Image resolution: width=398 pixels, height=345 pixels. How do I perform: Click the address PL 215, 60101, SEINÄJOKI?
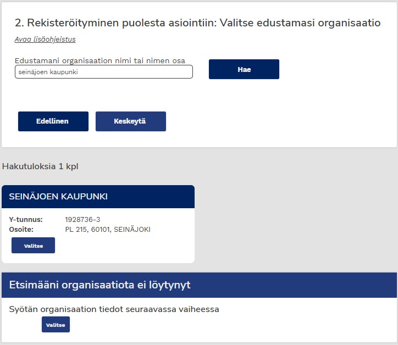click(x=107, y=230)
